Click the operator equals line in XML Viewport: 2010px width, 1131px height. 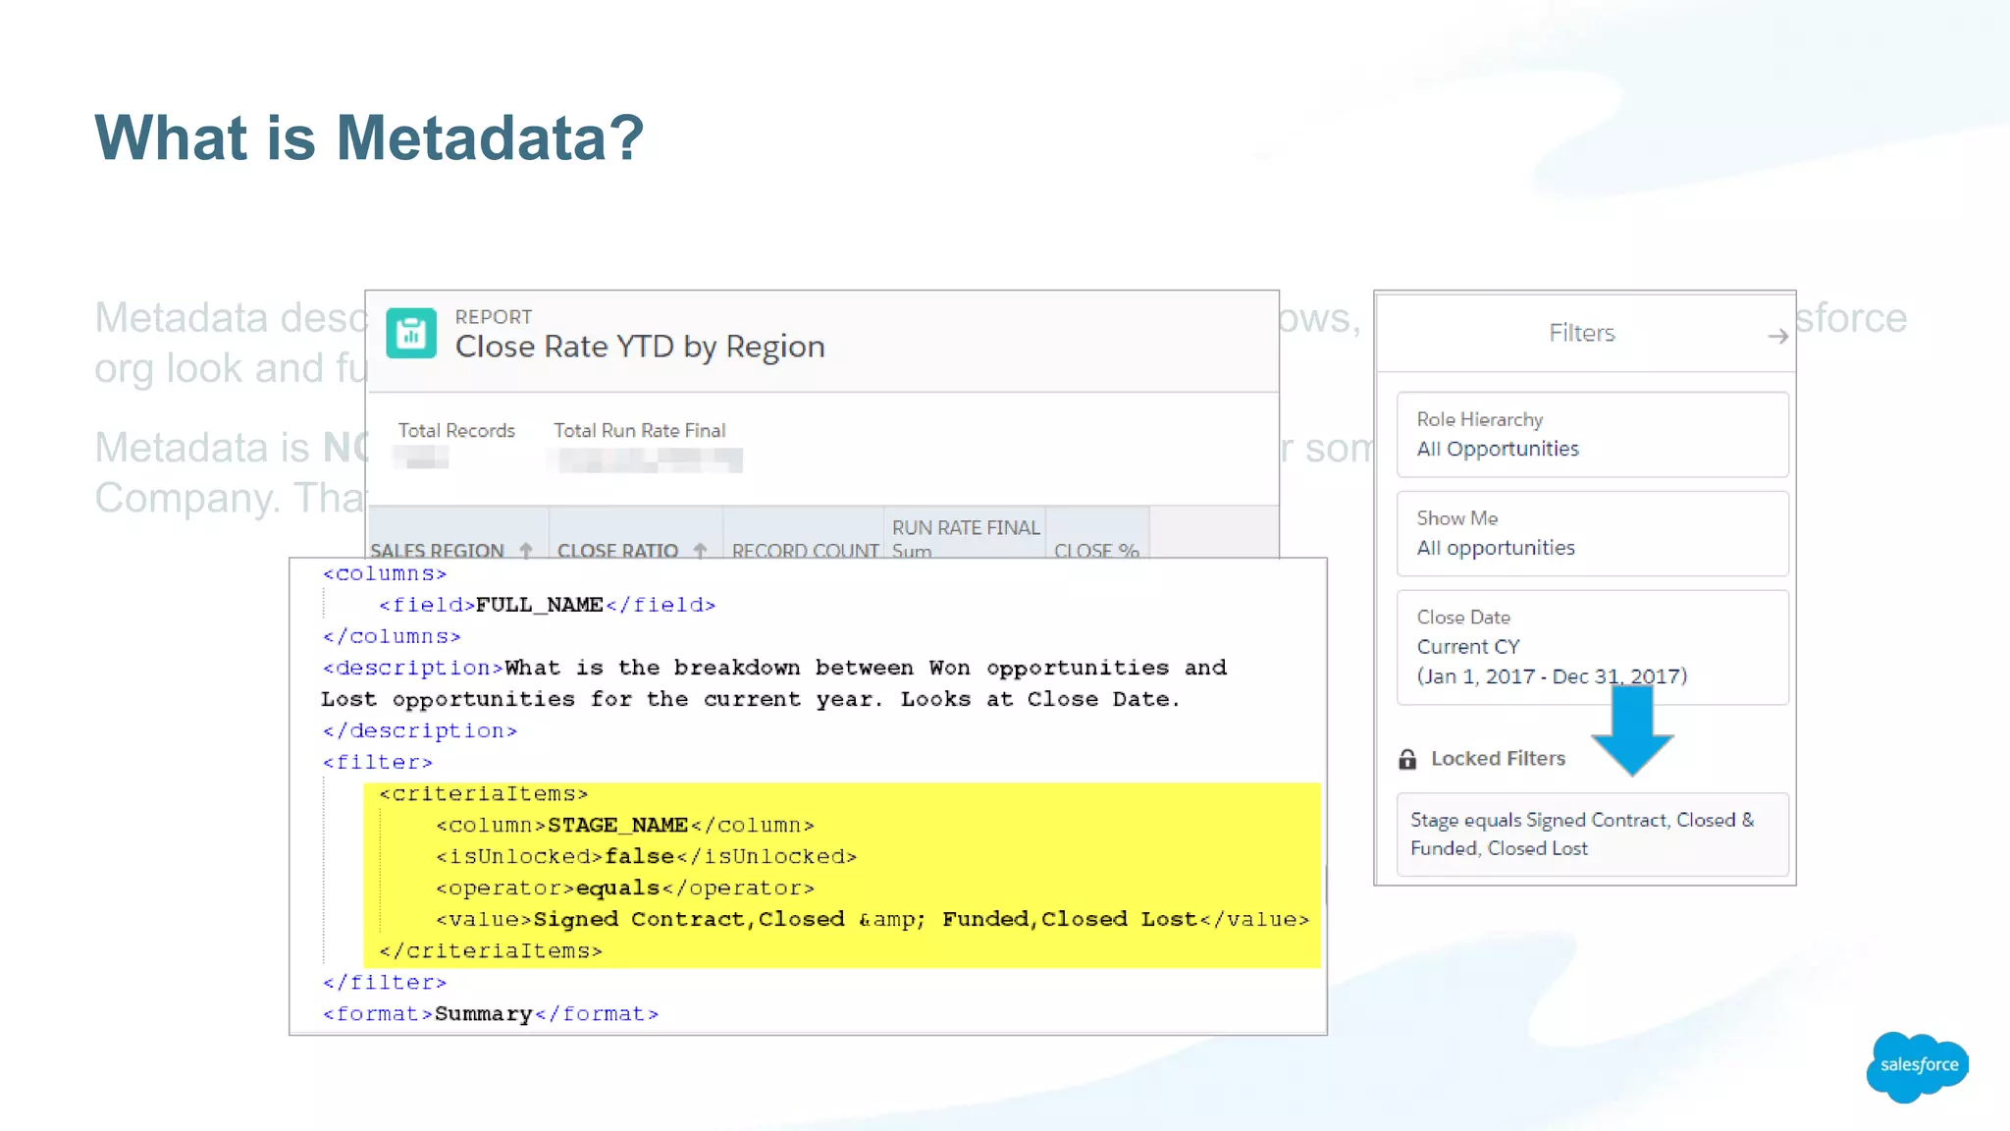(625, 888)
